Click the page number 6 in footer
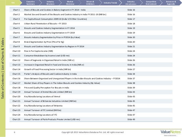The width and height of the screenshot is (182, 137). pos(14,132)
